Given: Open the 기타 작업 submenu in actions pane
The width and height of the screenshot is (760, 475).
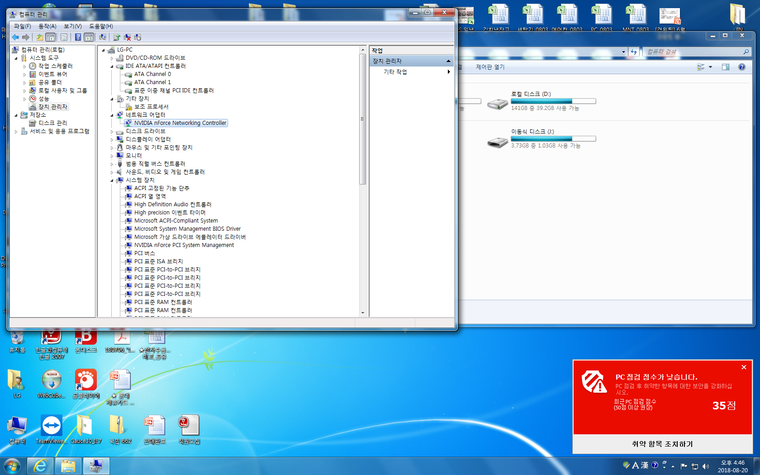Looking at the screenshot, I should click(411, 72).
